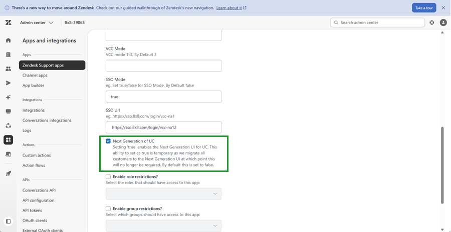The height and width of the screenshot is (232, 451).
Task: Open the People icon in sidebar
Action: click(9, 68)
